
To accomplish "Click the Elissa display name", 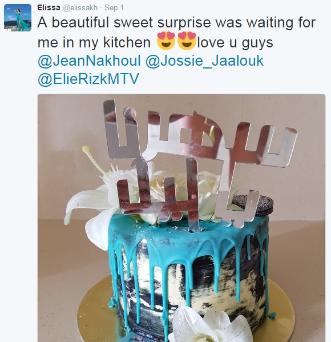I will pos(49,7).
